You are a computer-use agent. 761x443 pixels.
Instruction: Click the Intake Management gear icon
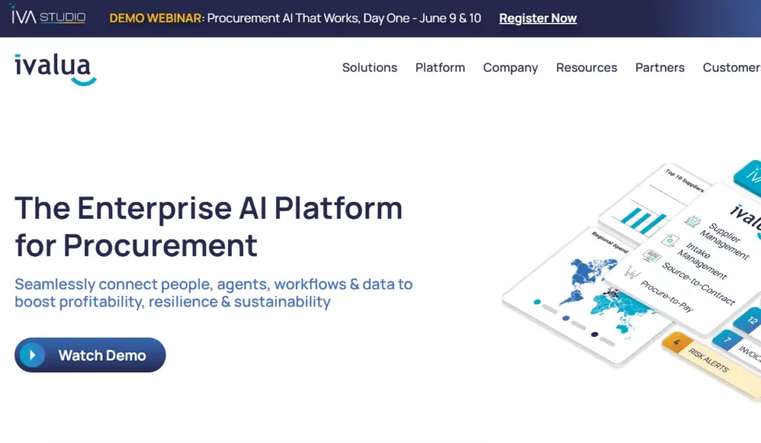tap(670, 240)
